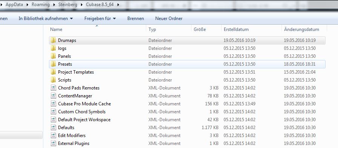Image resolution: width=338 pixels, height=148 pixels.
Task: Select the Chord Pads Remotes XML icon
Action: (54, 88)
